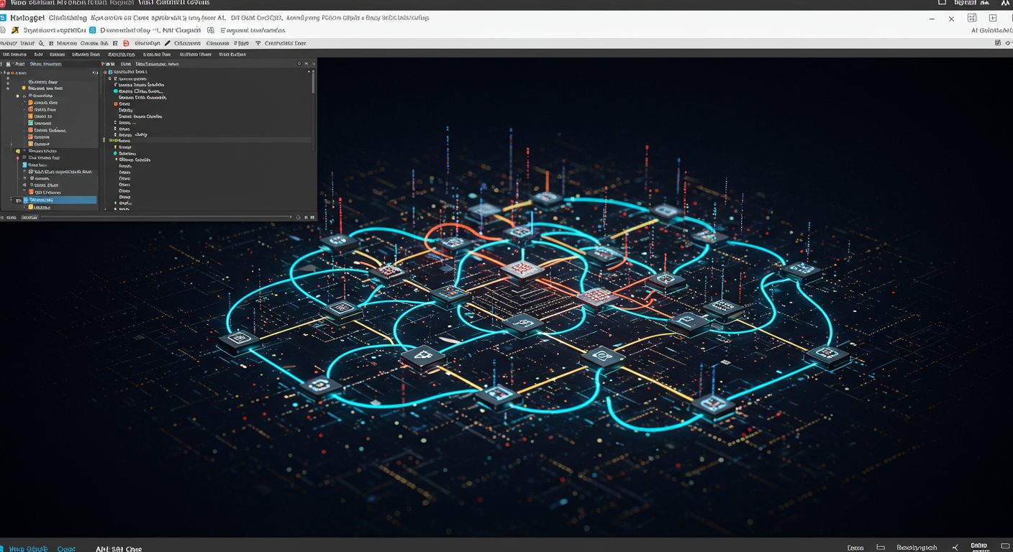
Task: Click the funnel filter icon in the toolbar
Action: [258, 44]
